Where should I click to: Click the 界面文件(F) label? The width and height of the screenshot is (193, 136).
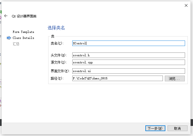click(x=60, y=71)
